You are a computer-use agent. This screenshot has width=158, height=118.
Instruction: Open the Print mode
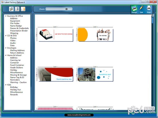[149, 9]
